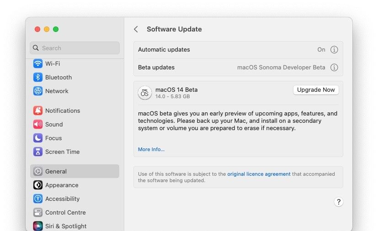The image size is (378, 231).
Task: Select Siri & Spotlight label in sidebar
Action: click(x=66, y=226)
